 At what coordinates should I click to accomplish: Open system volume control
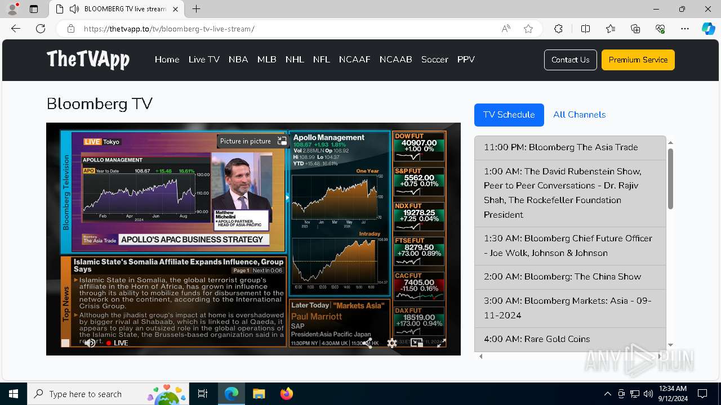point(648,394)
